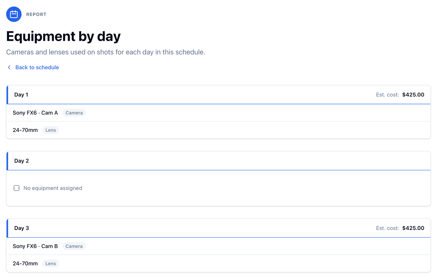Select the Day 3 header

coord(219,228)
